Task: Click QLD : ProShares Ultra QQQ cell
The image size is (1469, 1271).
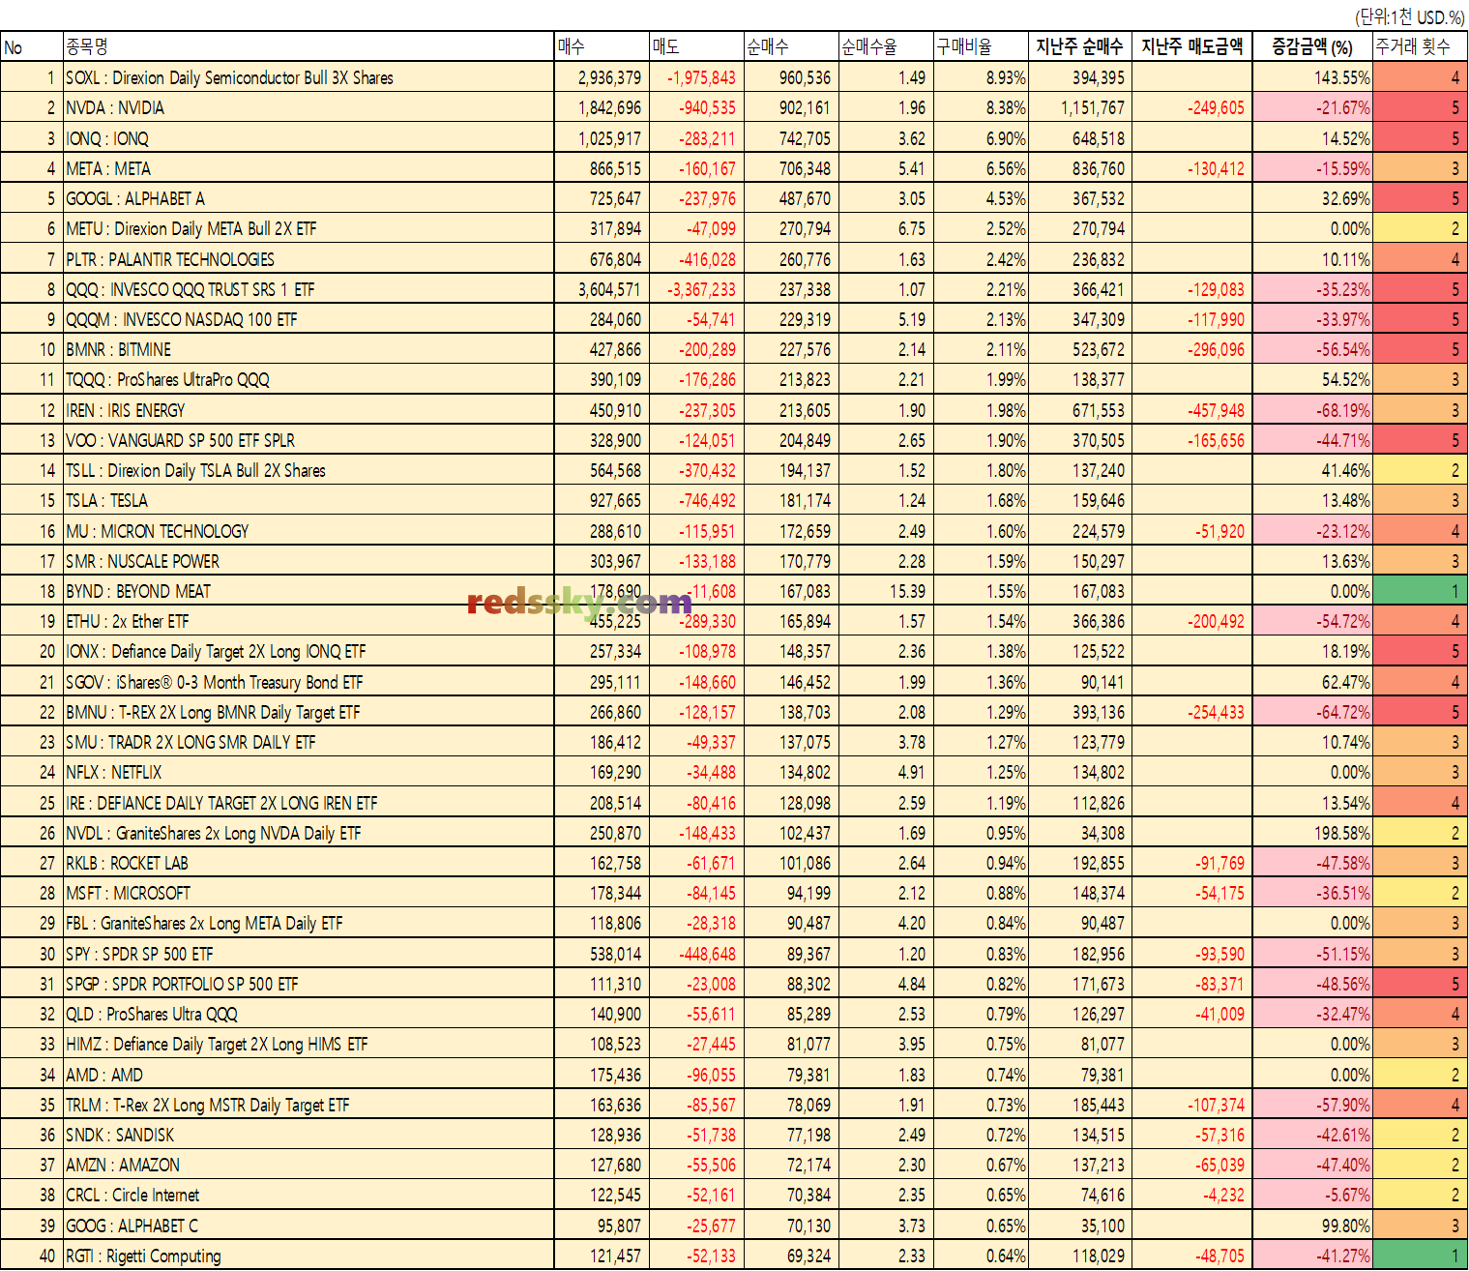Action: point(308,1014)
